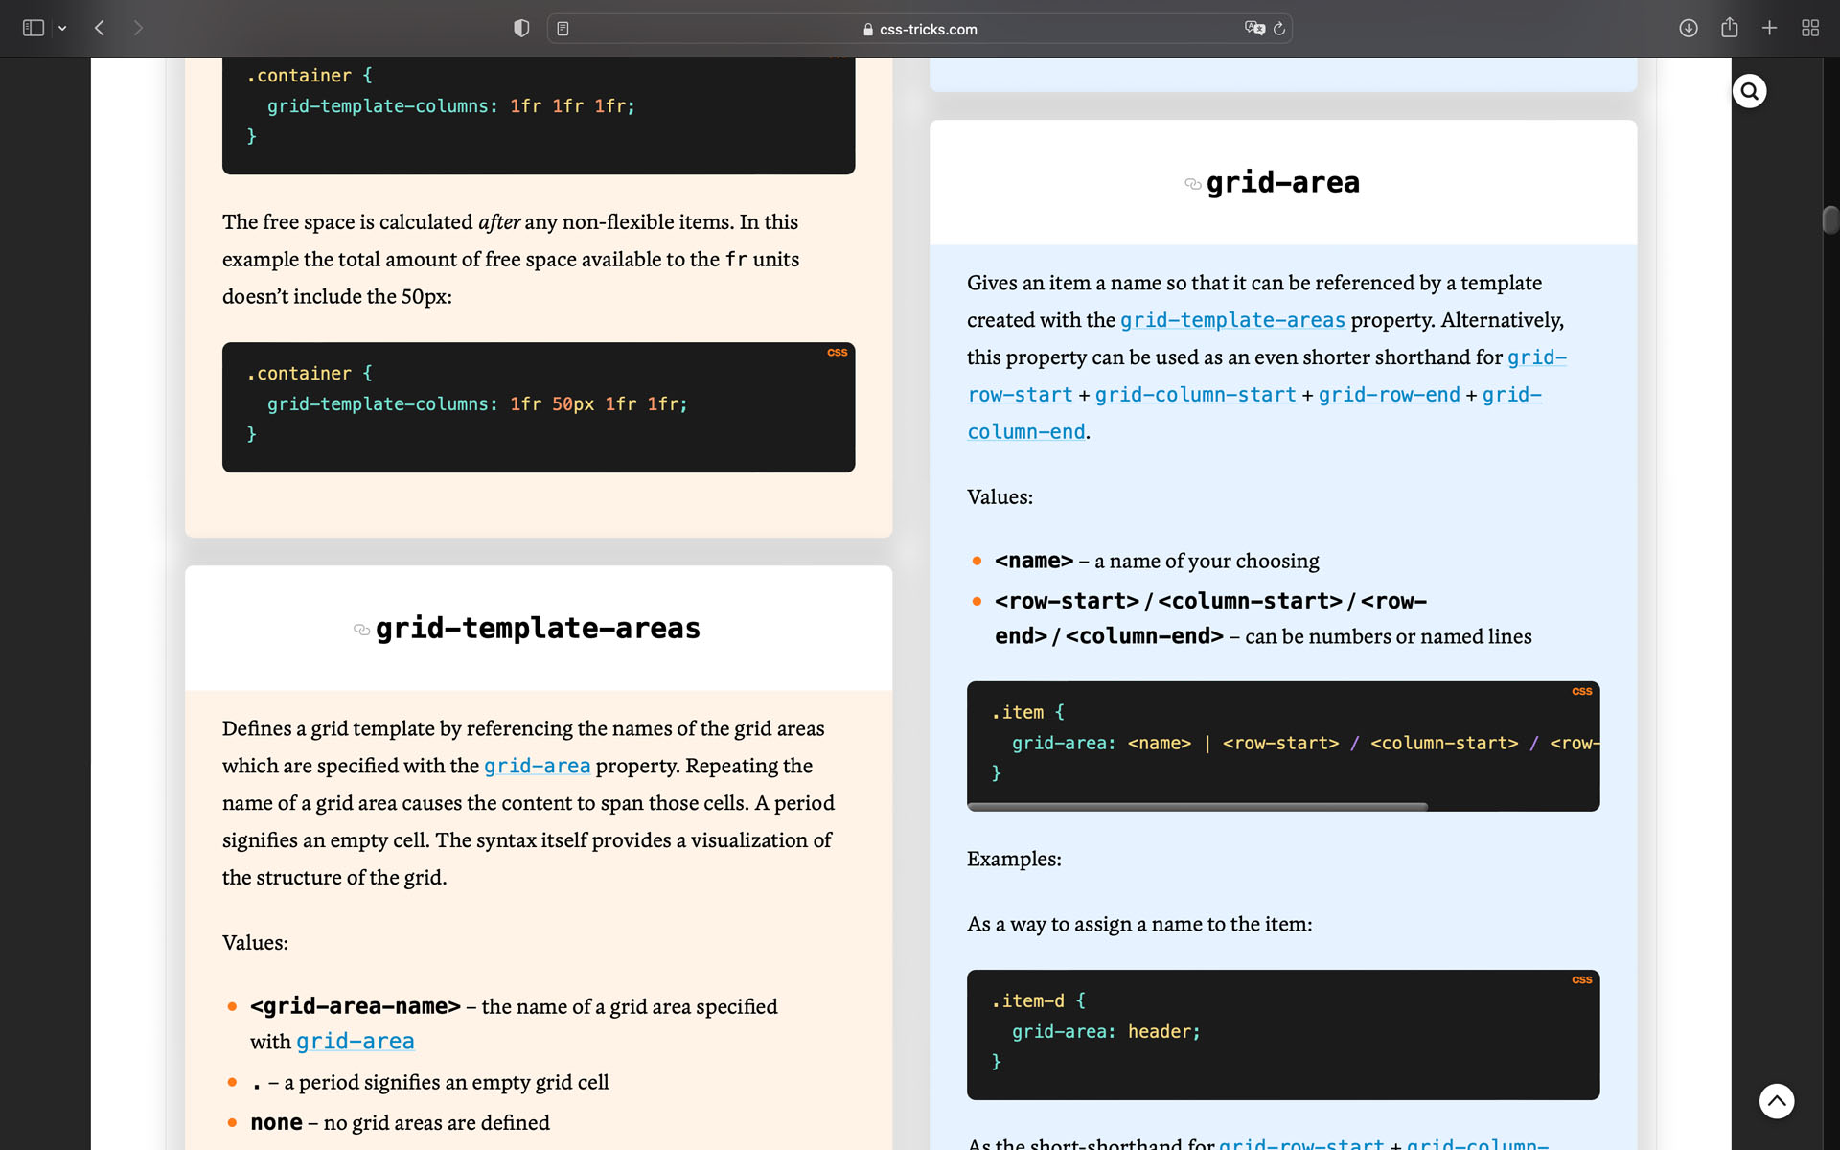This screenshot has width=1840, height=1150.
Task: Show the tab overview grid
Action: [1810, 29]
